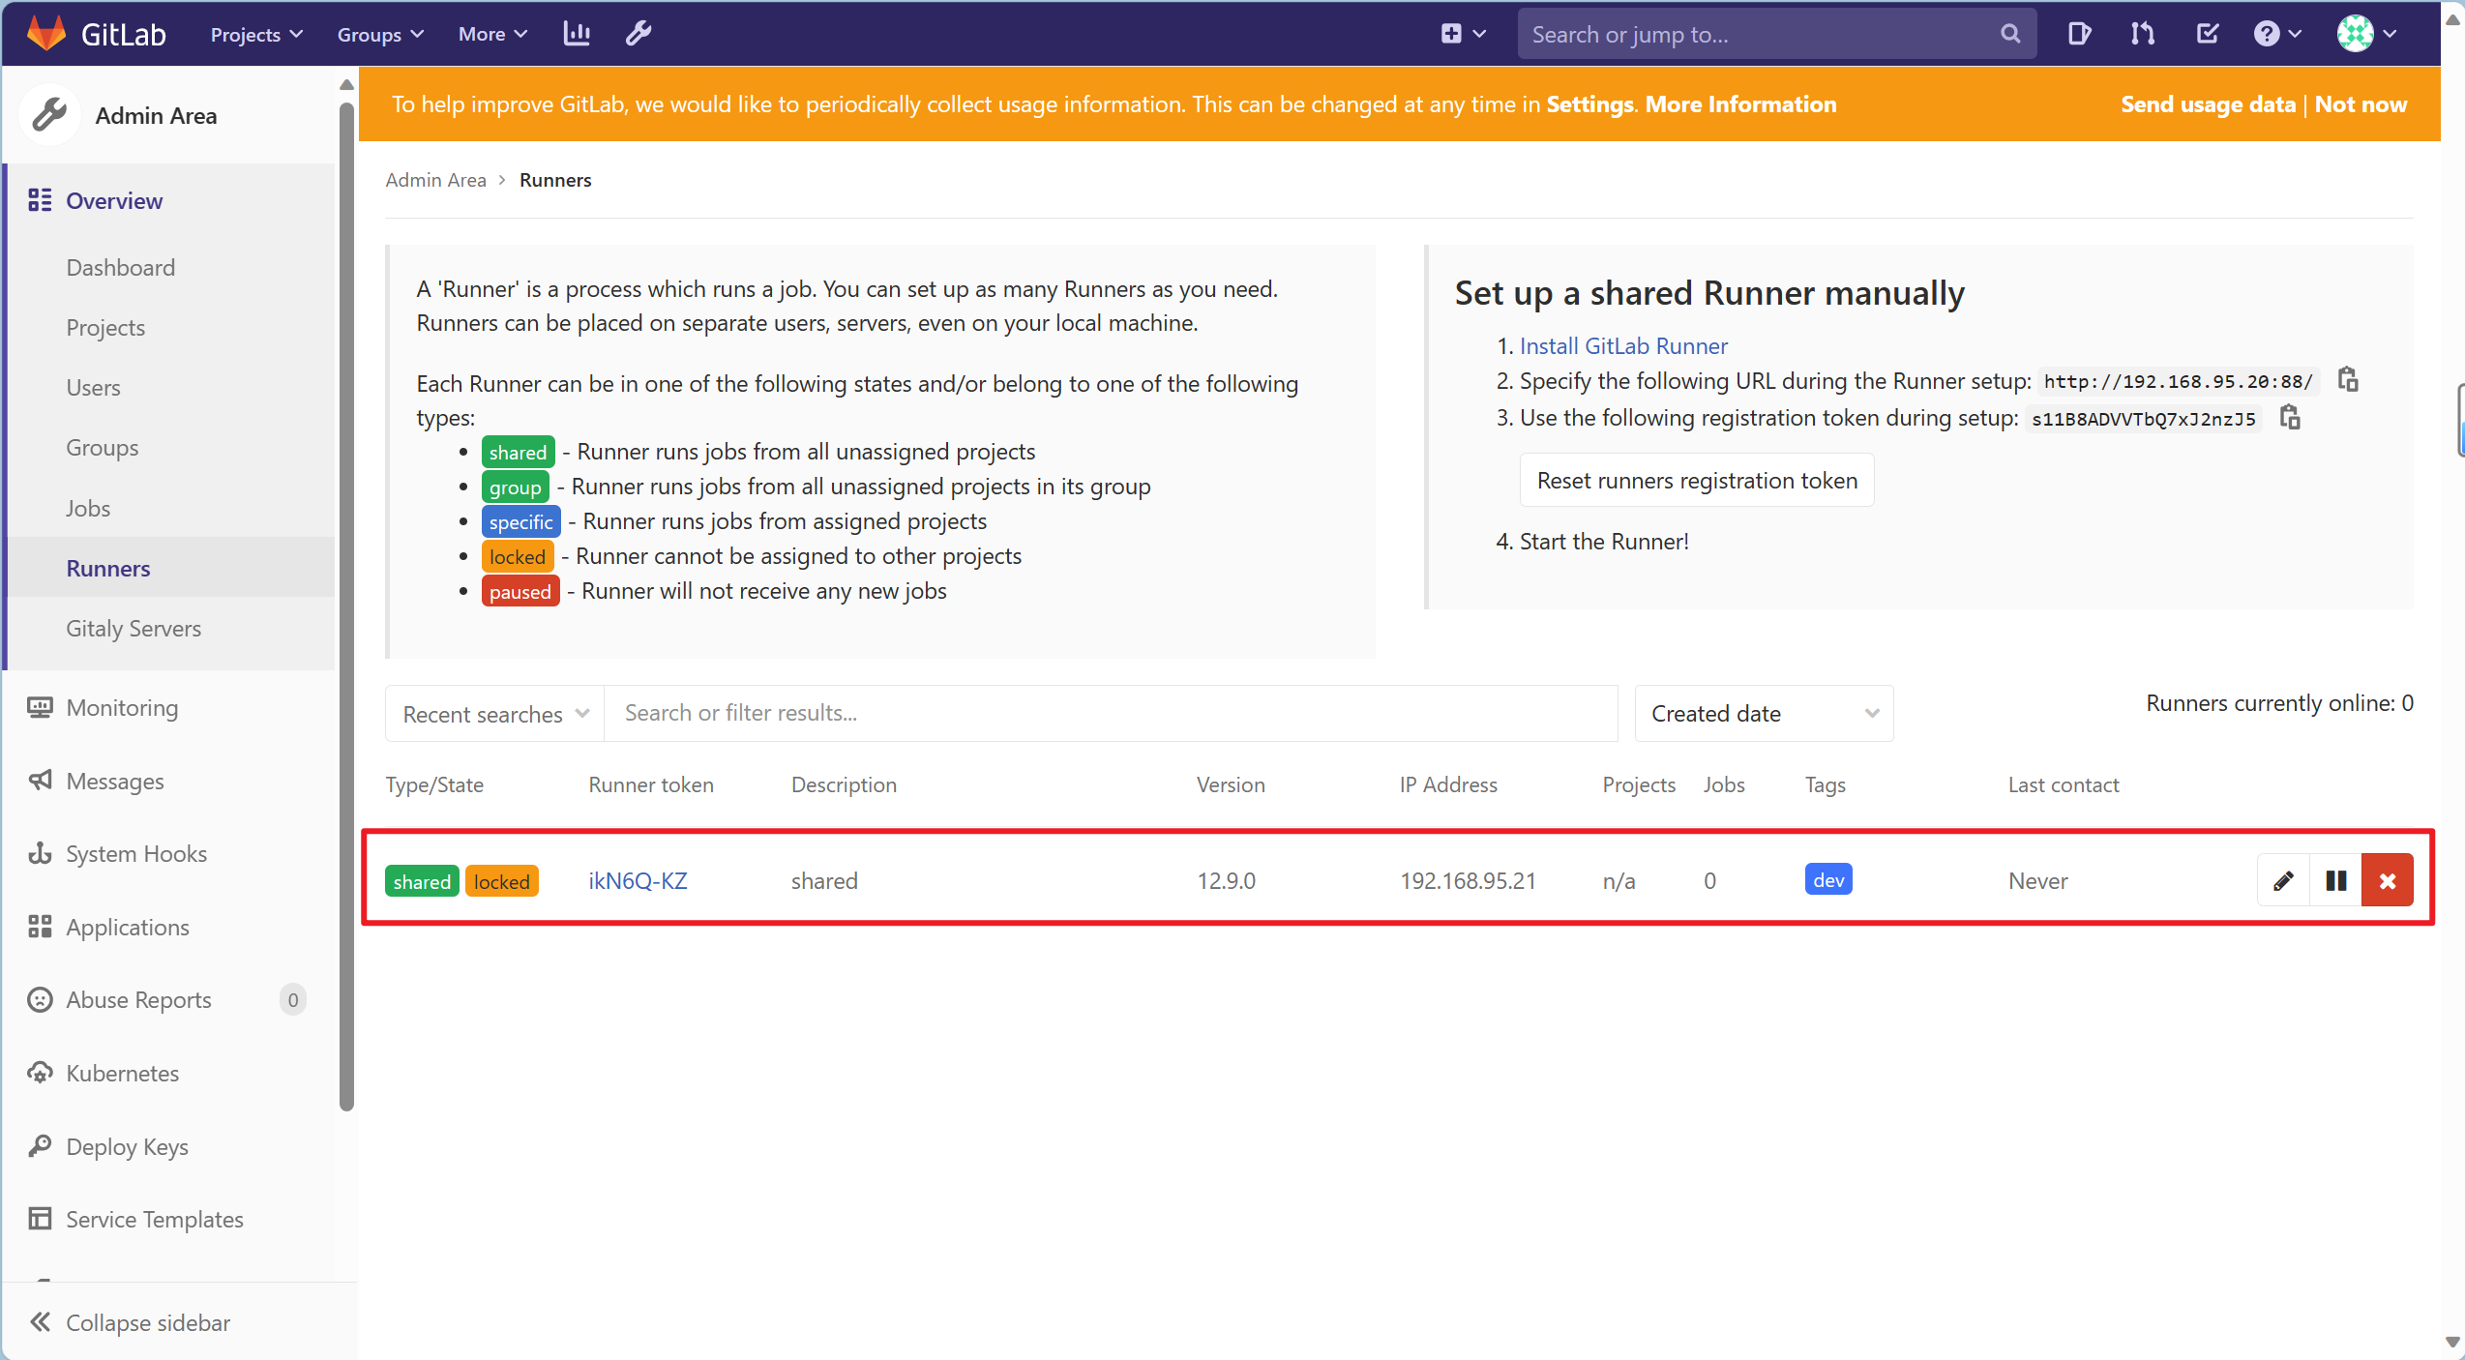Open the Recent searches dropdown
2465x1360 pixels.
tap(492, 713)
